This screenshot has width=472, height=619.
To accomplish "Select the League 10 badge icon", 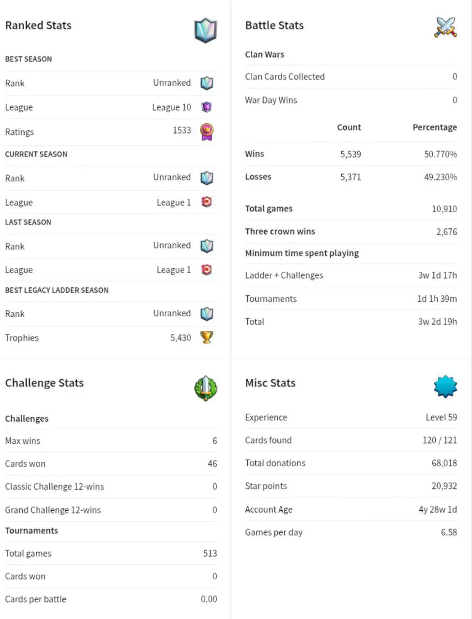I will pos(207,107).
